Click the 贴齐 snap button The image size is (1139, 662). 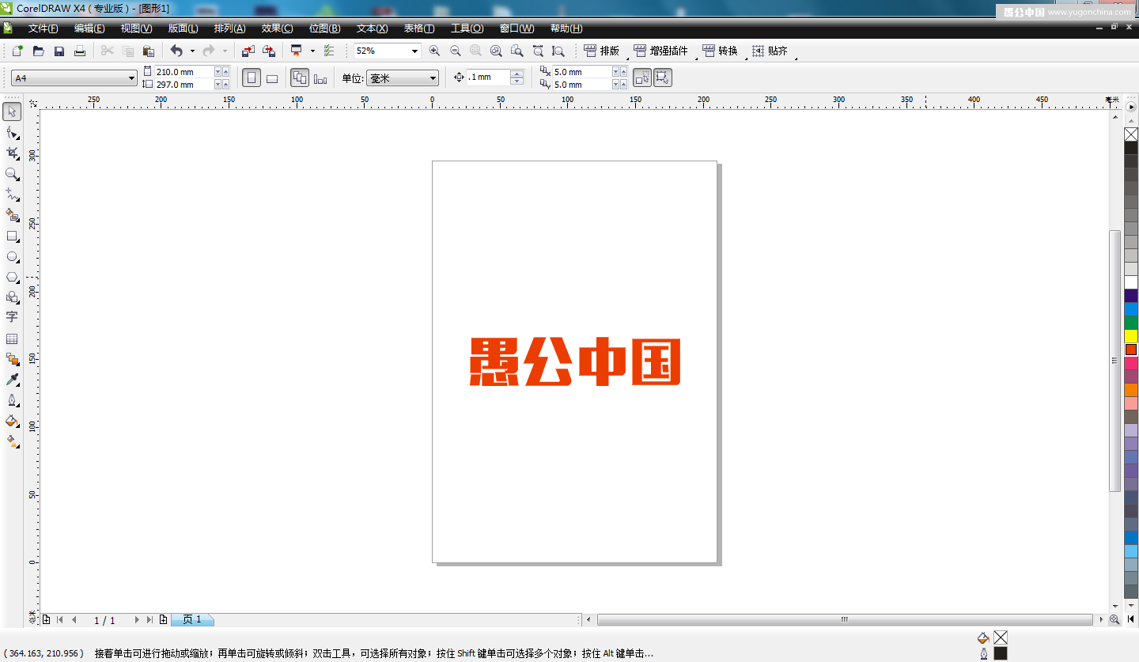(x=770, y=51)
